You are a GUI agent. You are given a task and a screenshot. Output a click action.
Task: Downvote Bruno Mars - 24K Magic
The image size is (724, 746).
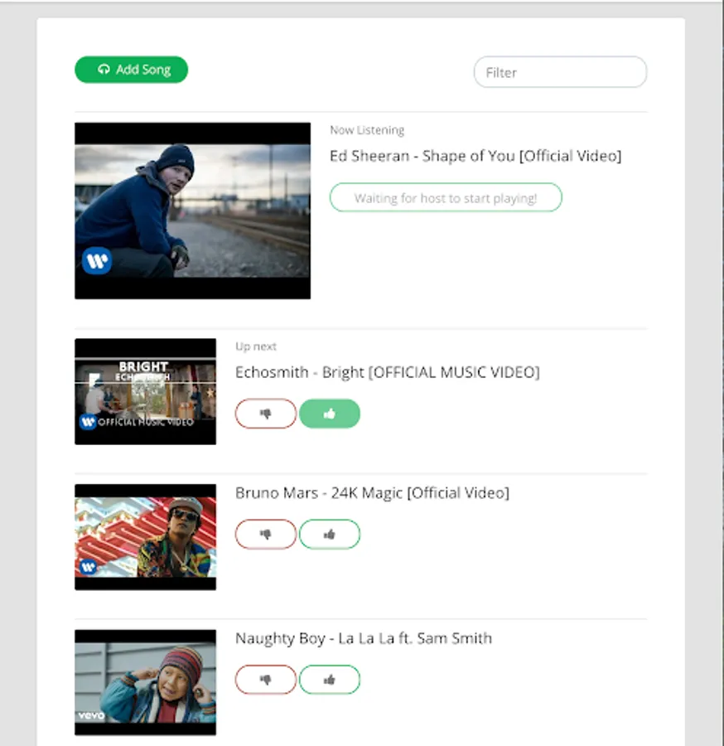pyautogui.click(x=266, y=535)
